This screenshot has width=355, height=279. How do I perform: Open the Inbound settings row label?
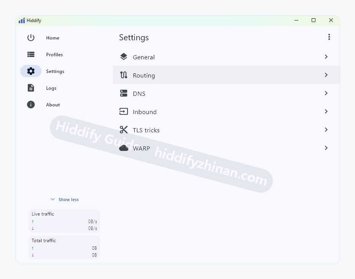(145, 112)
